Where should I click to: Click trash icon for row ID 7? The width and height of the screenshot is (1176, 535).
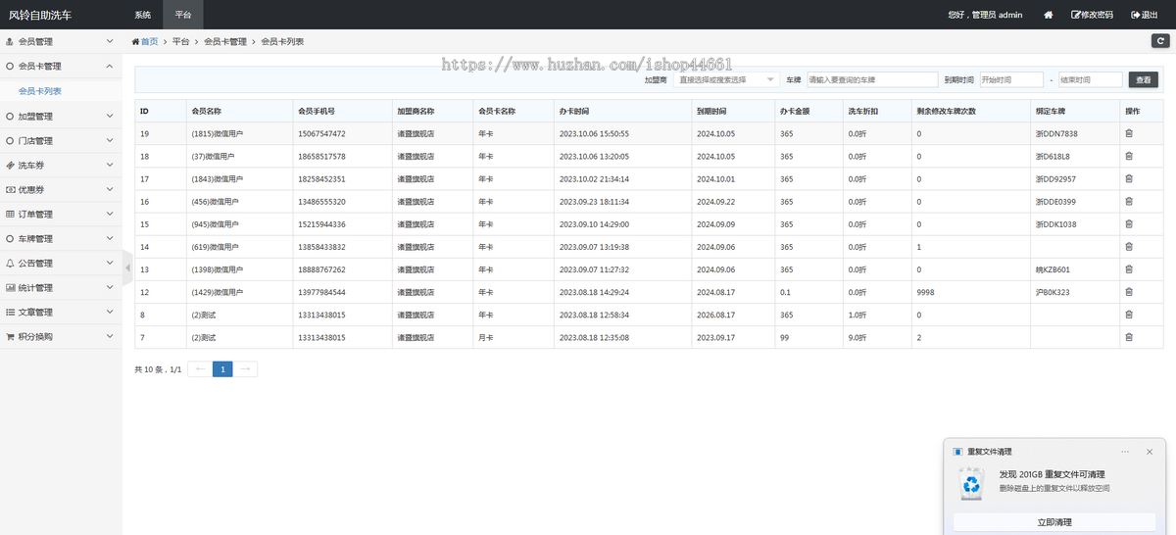pyautogui.click(x=1128, y=337)
